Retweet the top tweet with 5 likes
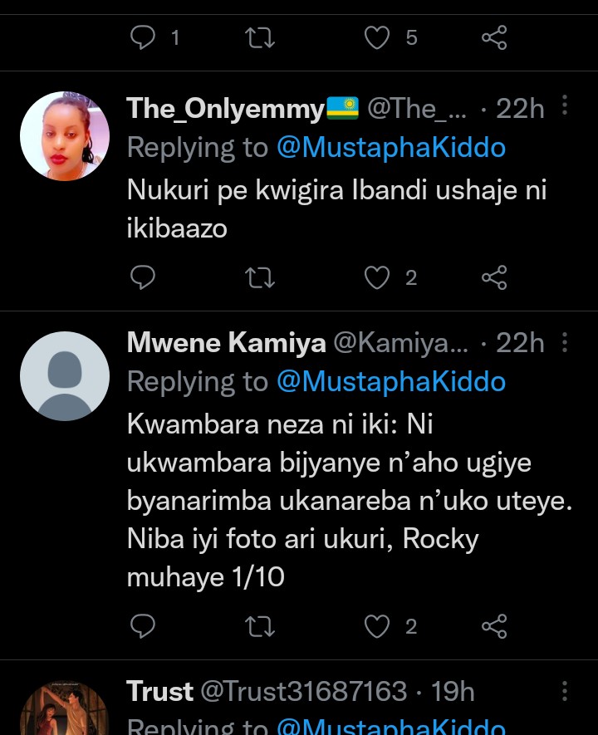 pos(261,37)
